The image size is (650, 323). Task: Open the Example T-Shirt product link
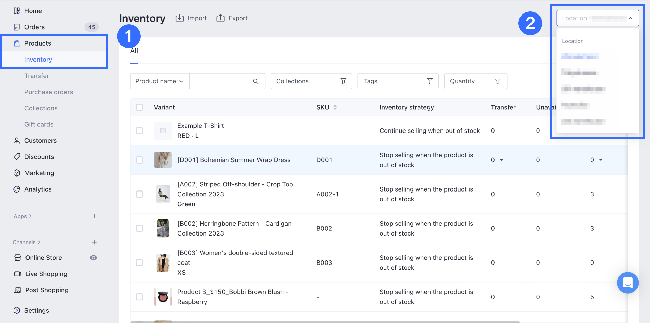[x=200, y=126]
